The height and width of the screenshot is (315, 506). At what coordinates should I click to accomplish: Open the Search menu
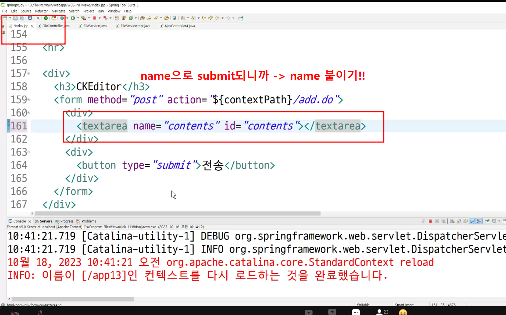pyautogui.click(x=74, y=11)
